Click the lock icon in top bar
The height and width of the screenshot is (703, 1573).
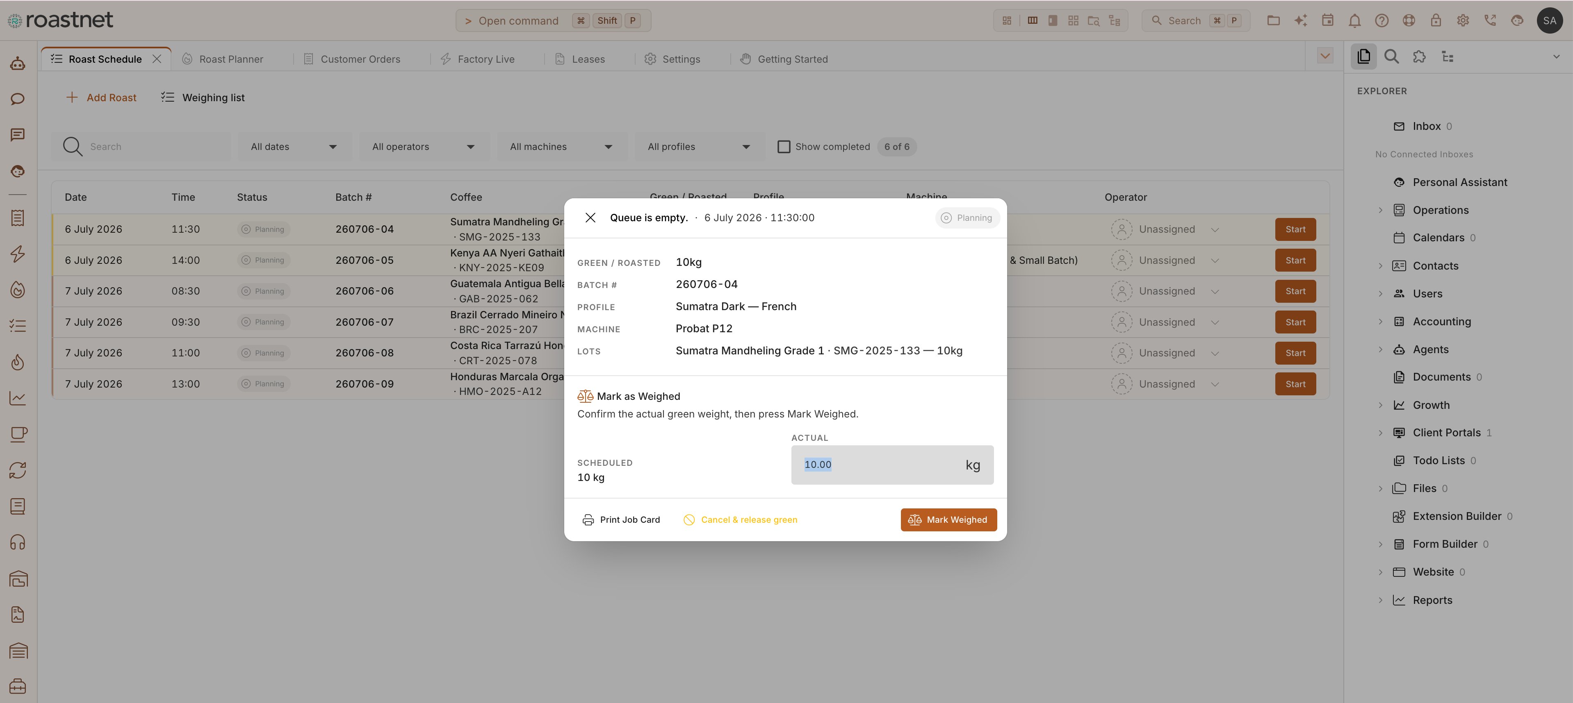point(1436,20)
